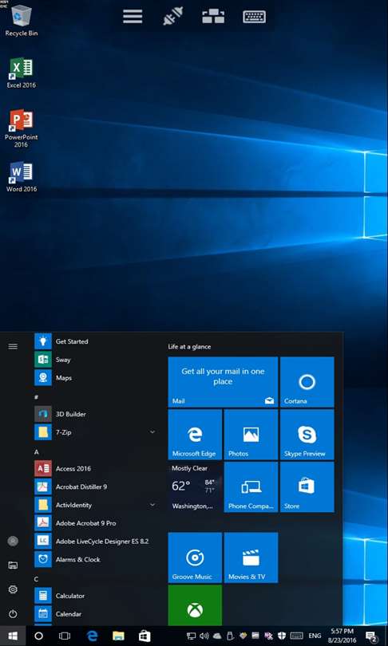Screen dimensions: 388x646
Task: Open the green Xbox tile
Action: coord(195,605)
